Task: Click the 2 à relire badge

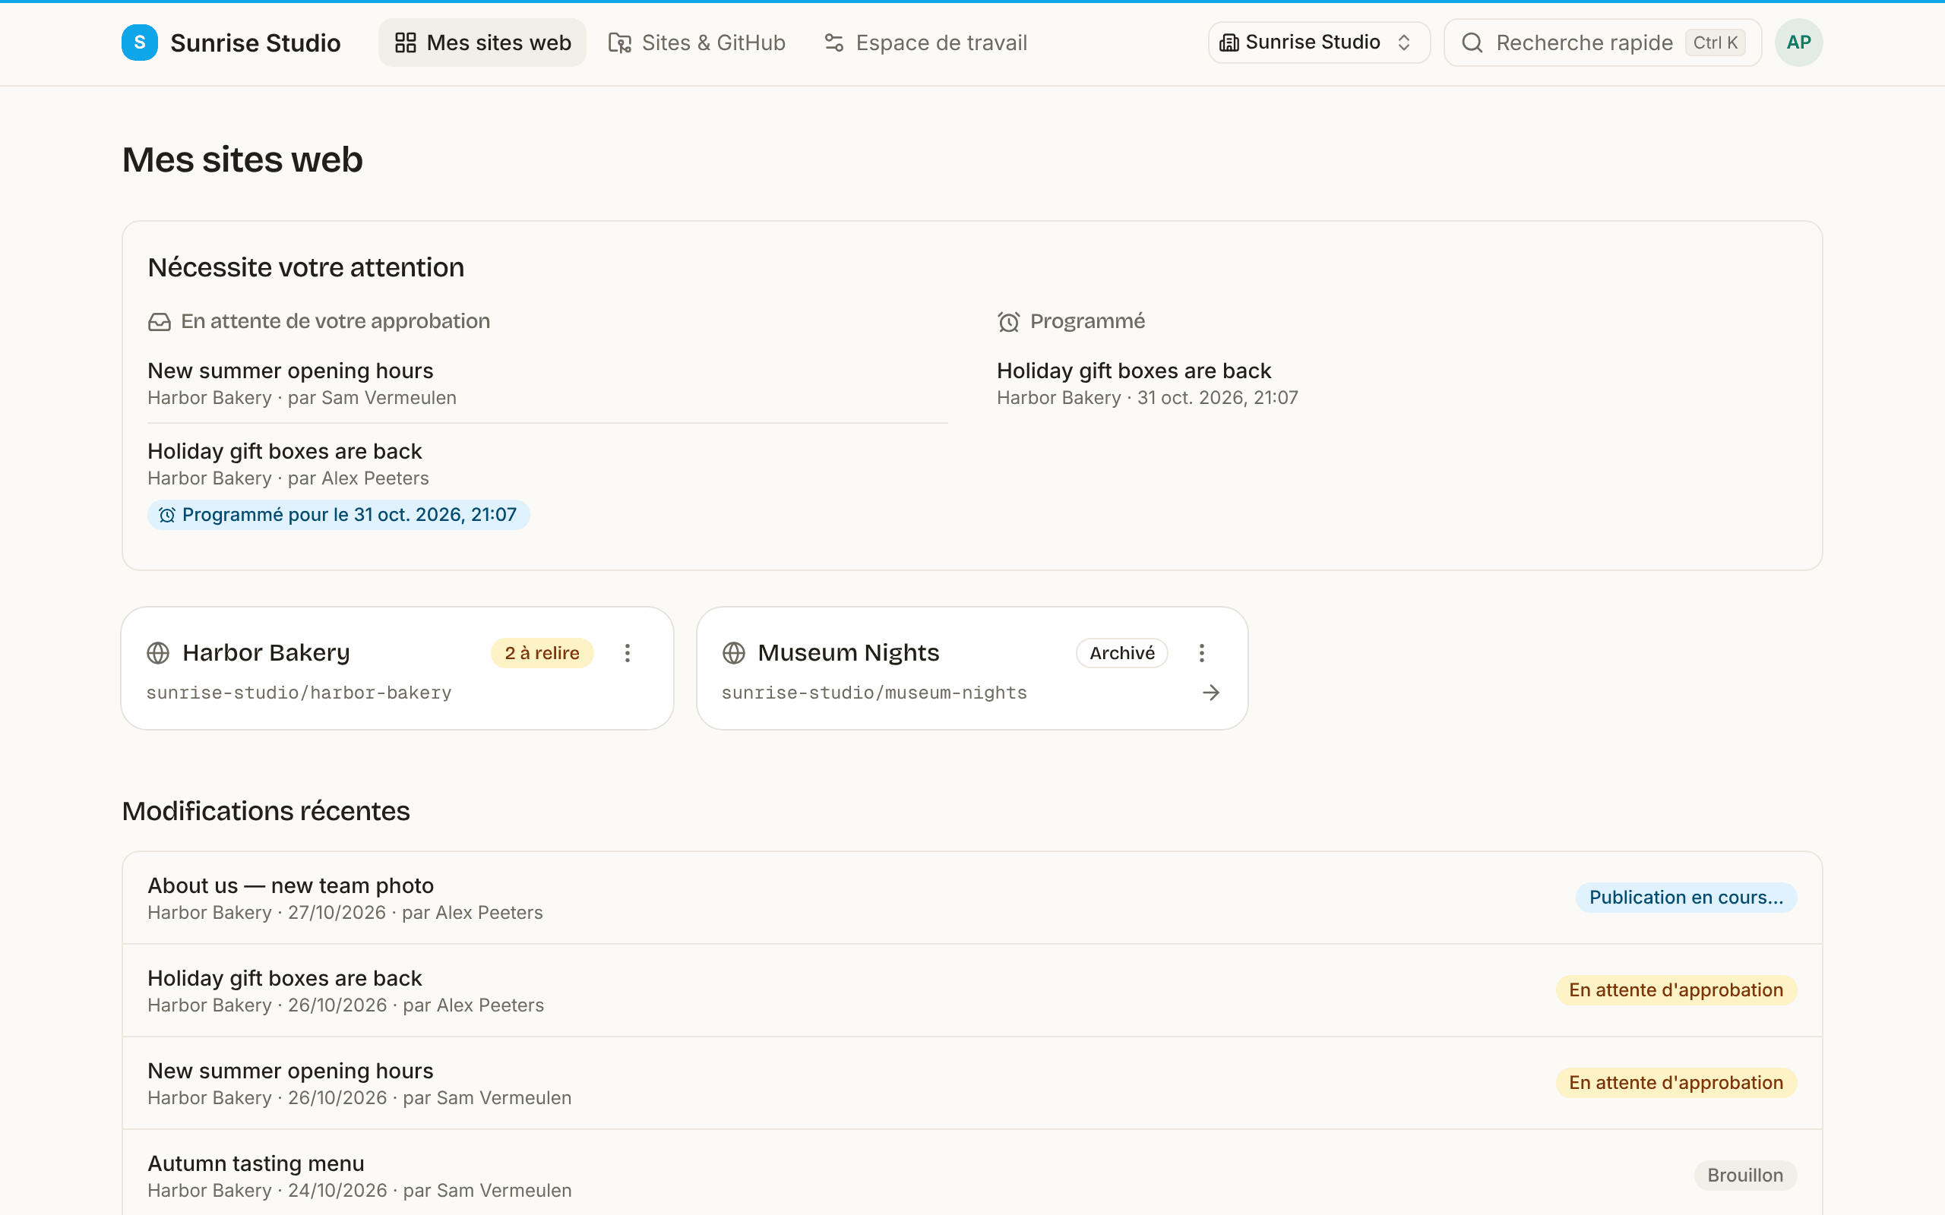Action: point(542,652)
